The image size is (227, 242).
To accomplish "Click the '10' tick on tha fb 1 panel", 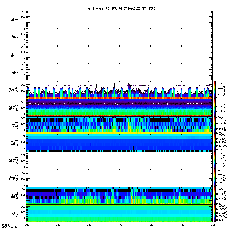I will click(x=24, y=58).
